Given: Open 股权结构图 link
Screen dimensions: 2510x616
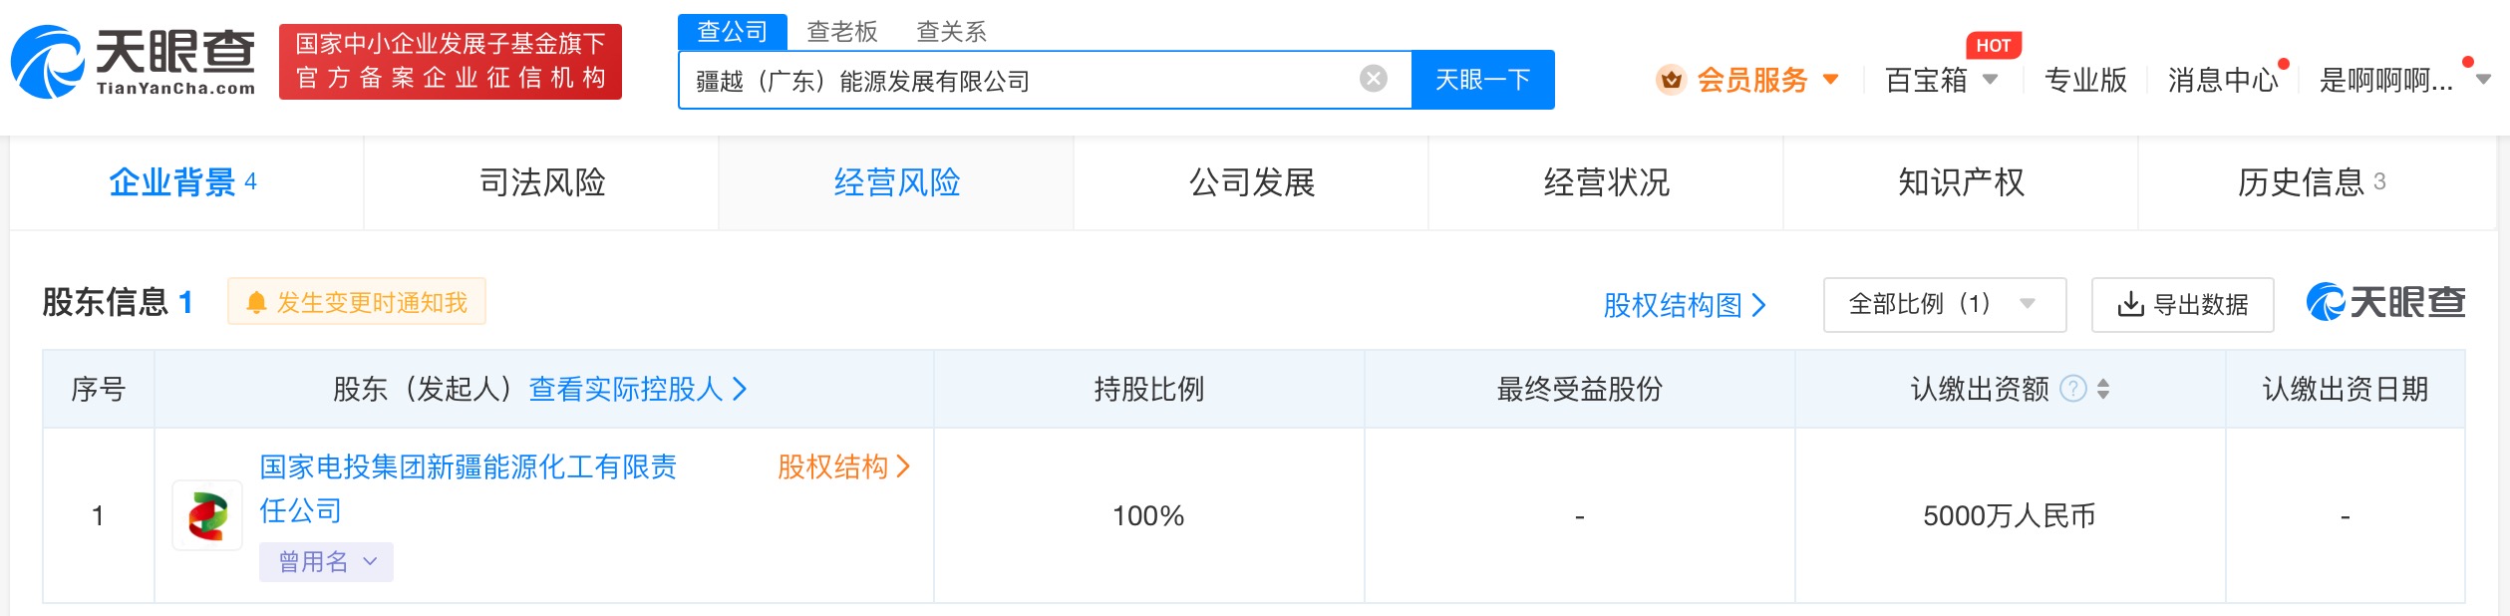Looking at the screenshot, I should [1684, 305].
